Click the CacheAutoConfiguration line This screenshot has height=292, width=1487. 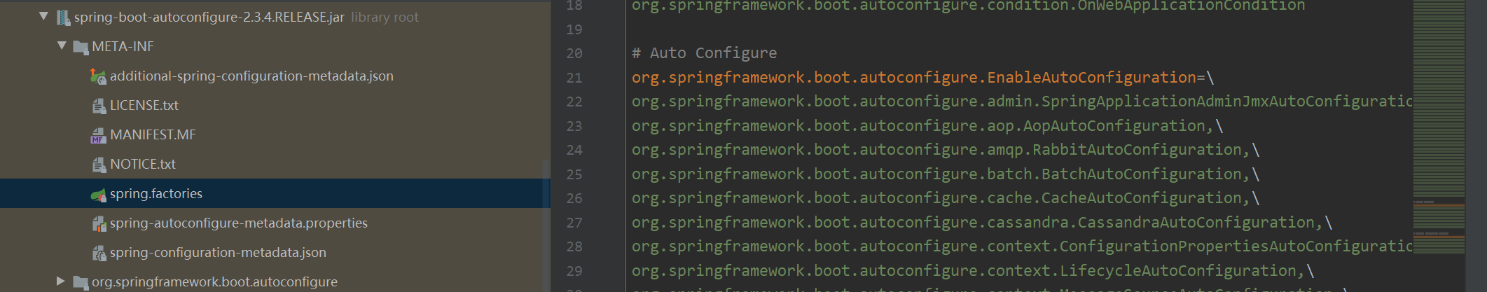(946, 198)
